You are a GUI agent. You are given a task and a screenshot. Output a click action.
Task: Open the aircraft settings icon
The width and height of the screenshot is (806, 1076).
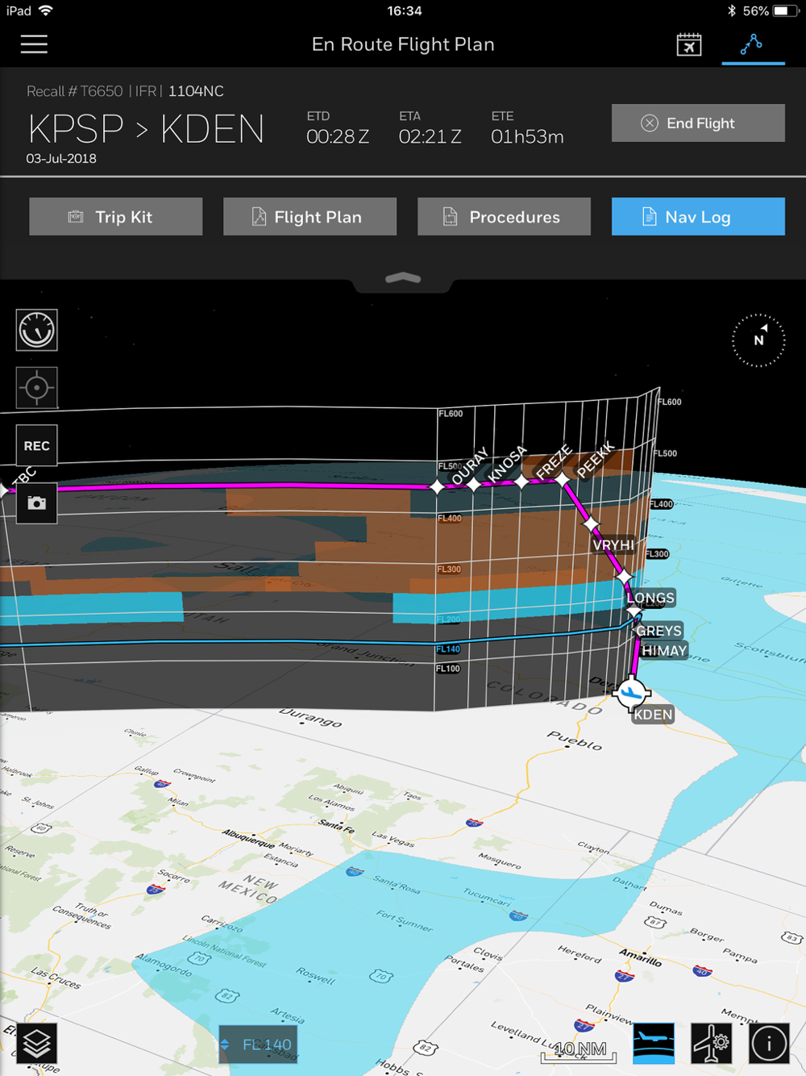712,1044
